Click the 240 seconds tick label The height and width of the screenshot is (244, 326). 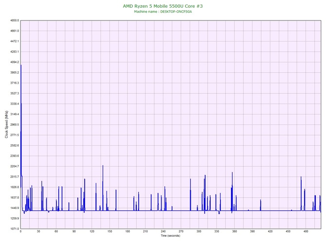(x=163, y=231)
